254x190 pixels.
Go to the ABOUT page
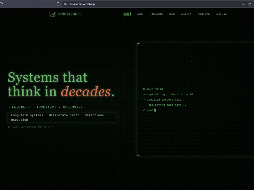[141, 14]
